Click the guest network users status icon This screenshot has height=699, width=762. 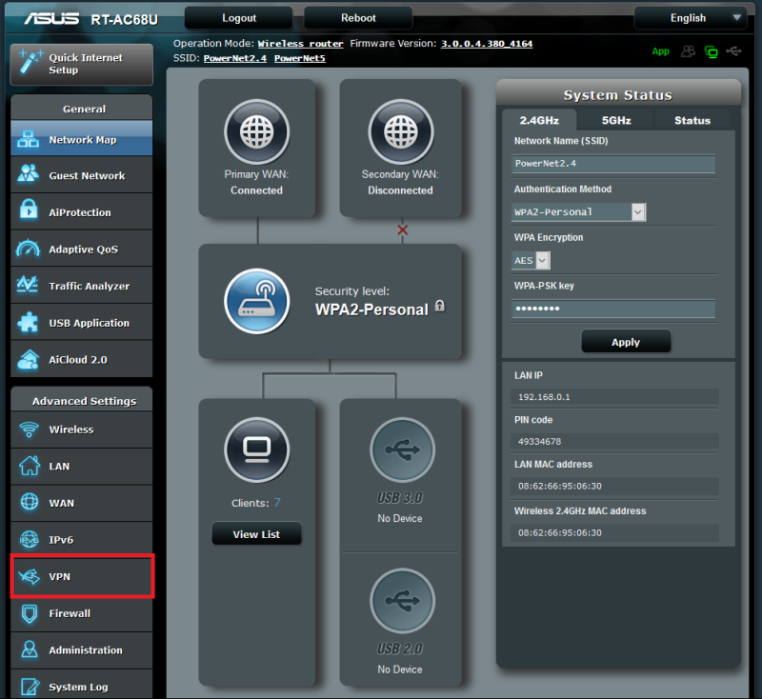point(688,51)
